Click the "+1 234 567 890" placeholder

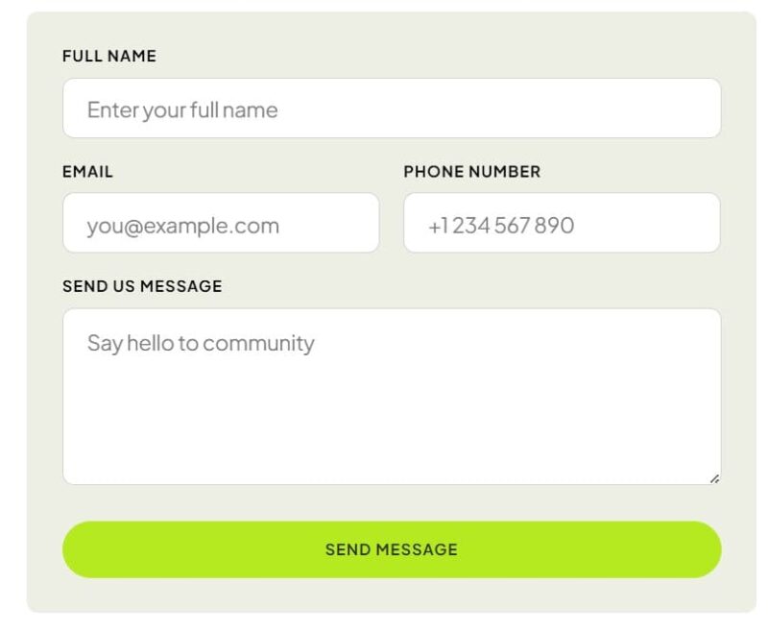pyautogui.click(x=501, y=226)
